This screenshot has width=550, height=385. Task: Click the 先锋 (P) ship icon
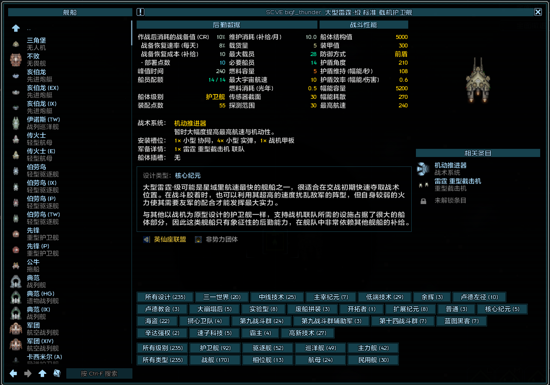16,250
